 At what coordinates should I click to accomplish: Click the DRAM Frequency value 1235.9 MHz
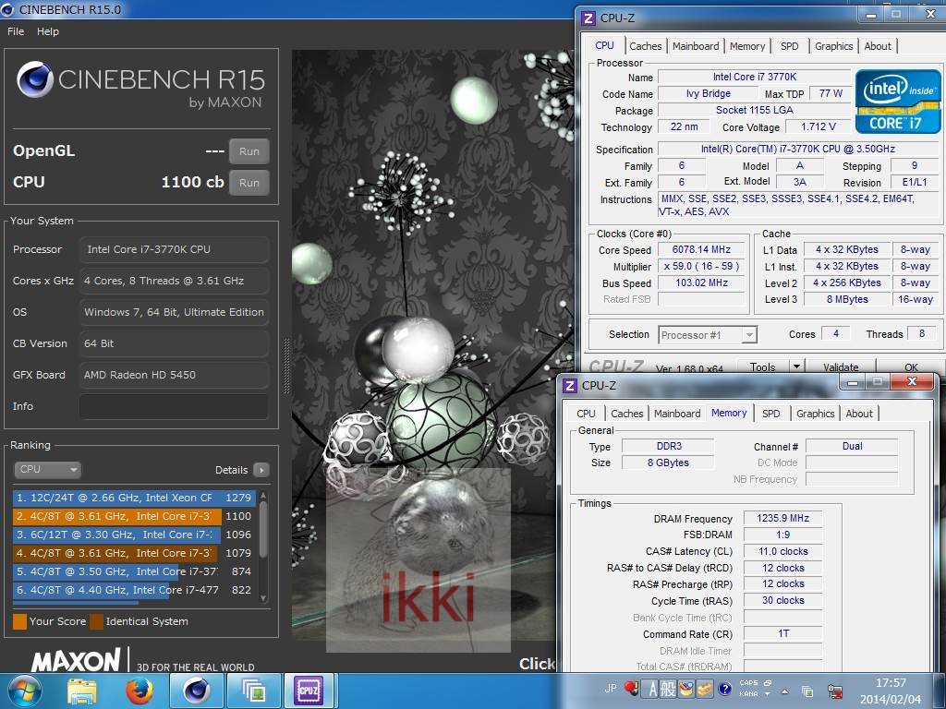tap(783, 518)
